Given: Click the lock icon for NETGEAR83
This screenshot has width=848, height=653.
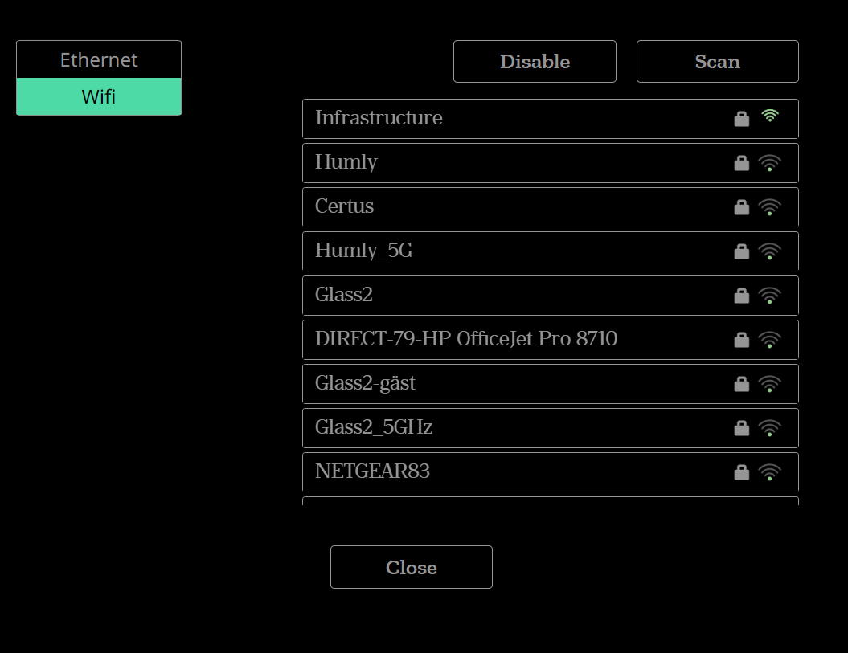Looking at the screenshot, I should point(742,473).
